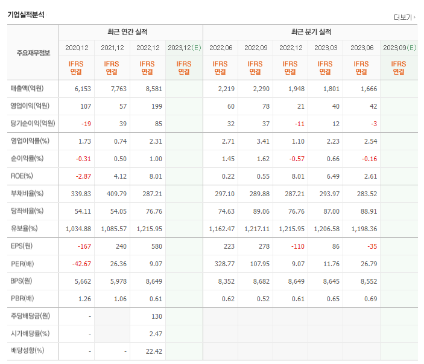Select the 3.41 operating margin value
The image size is (424, 364).
263,141
